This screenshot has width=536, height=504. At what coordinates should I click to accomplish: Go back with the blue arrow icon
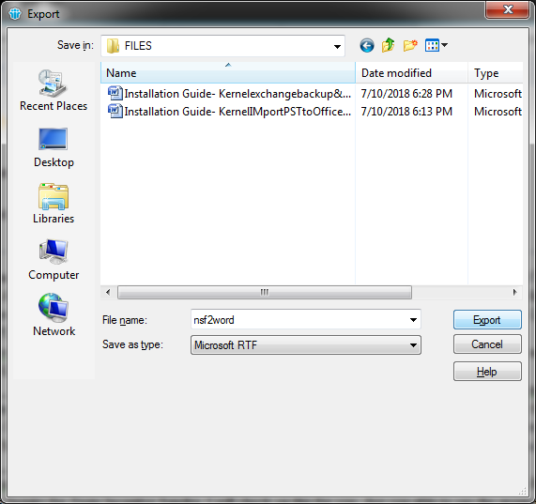[x=367, y=45]
